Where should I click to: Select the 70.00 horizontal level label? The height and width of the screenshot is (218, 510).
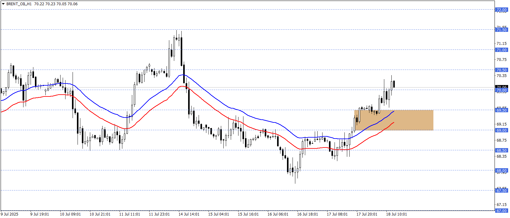(x=501, y=90)
